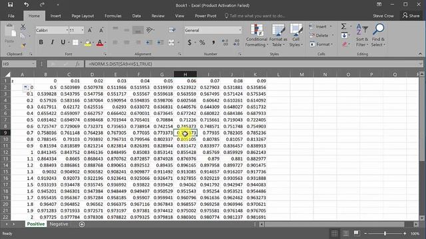Viewport: 426px width, 239px height.
Task: Click the Orientation text angle icon
Action: pos(150,30)
